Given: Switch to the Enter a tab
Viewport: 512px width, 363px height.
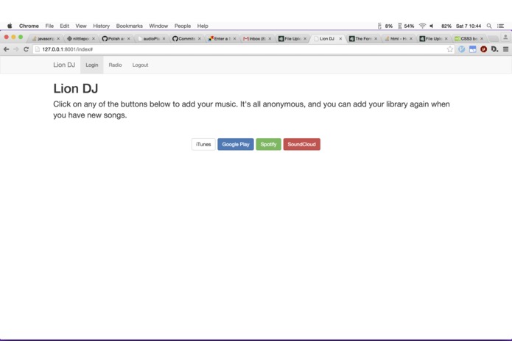Looking at the screenshot, I should (221, 38).
